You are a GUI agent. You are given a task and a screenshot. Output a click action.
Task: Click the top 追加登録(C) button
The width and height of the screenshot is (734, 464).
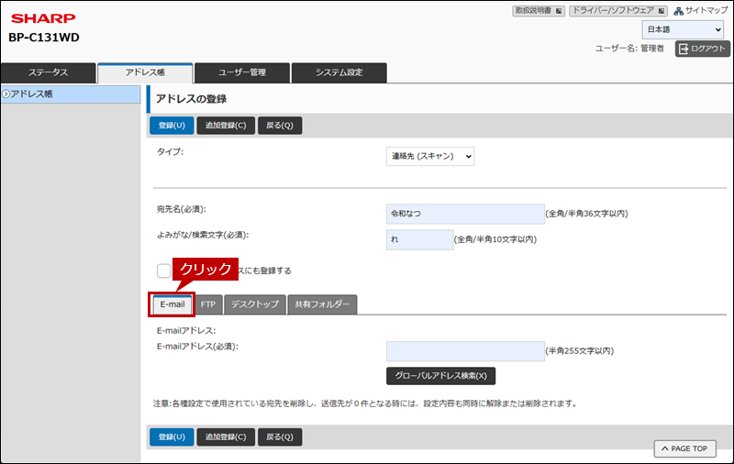225,126
